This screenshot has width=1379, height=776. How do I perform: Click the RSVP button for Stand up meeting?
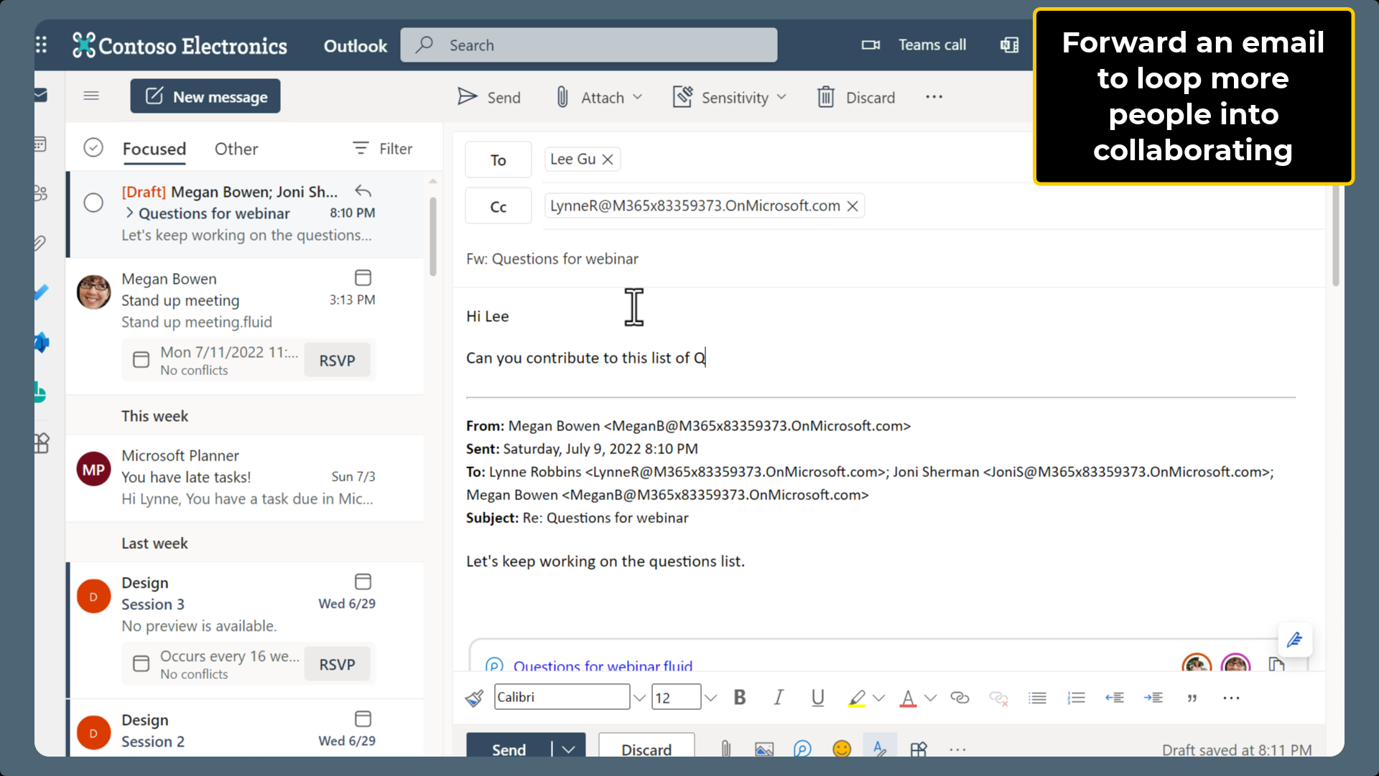point(337,360)
